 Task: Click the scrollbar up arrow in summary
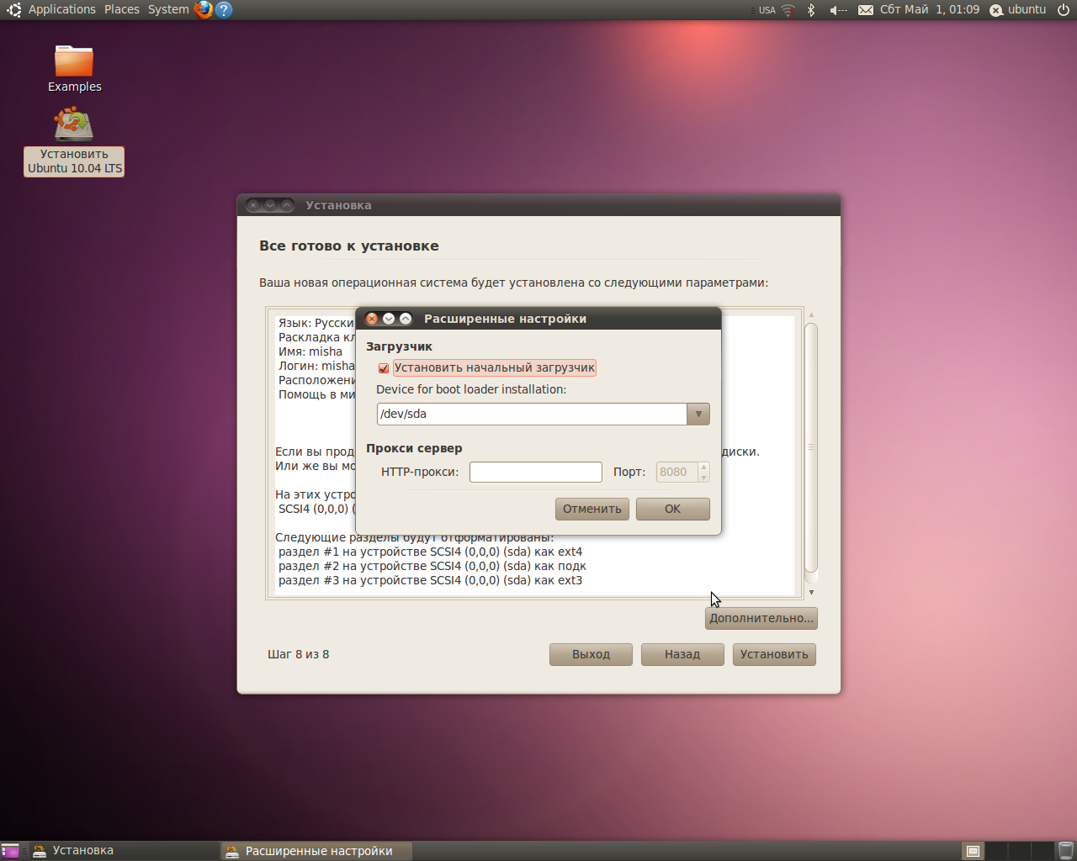click(811, 314)
